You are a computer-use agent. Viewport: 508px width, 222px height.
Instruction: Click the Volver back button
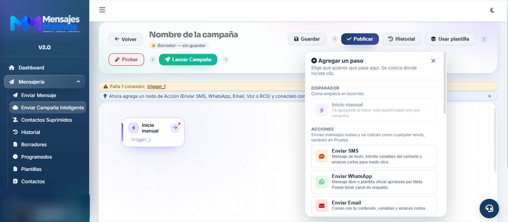point(126,39)
